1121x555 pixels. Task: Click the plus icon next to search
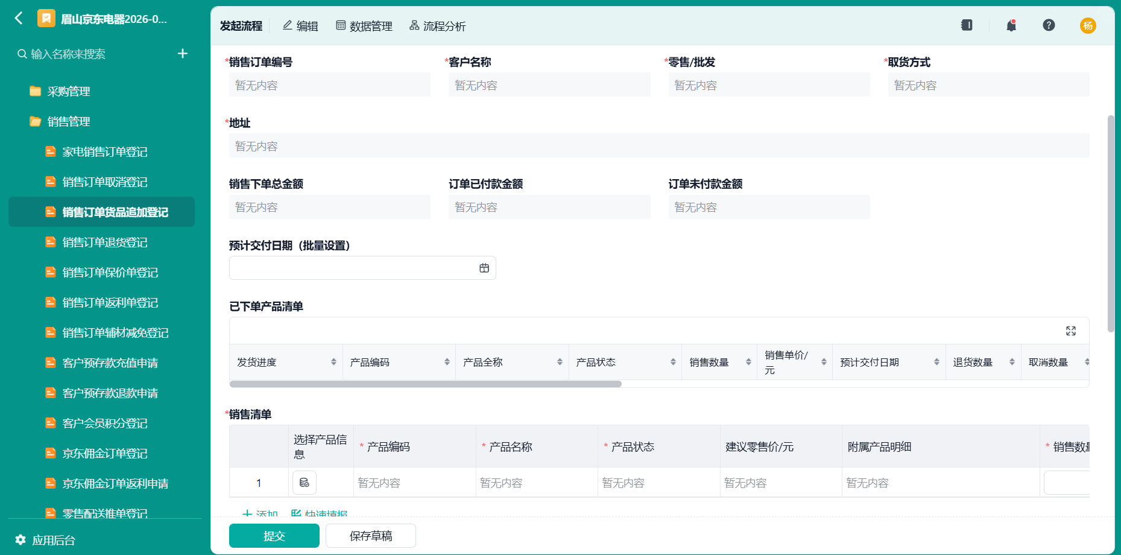(x=183, y=54)
